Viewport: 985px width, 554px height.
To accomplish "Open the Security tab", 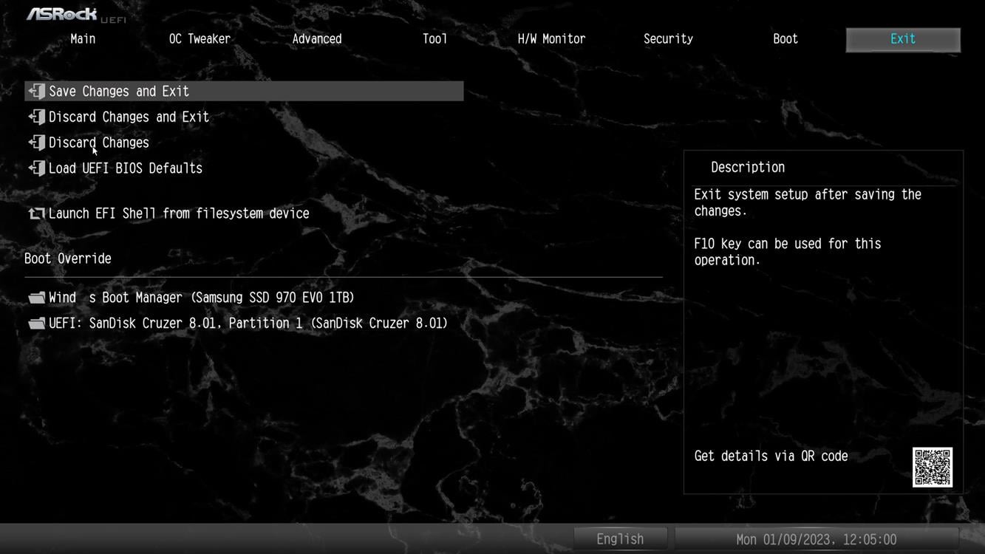I will [x=668, y=39].
